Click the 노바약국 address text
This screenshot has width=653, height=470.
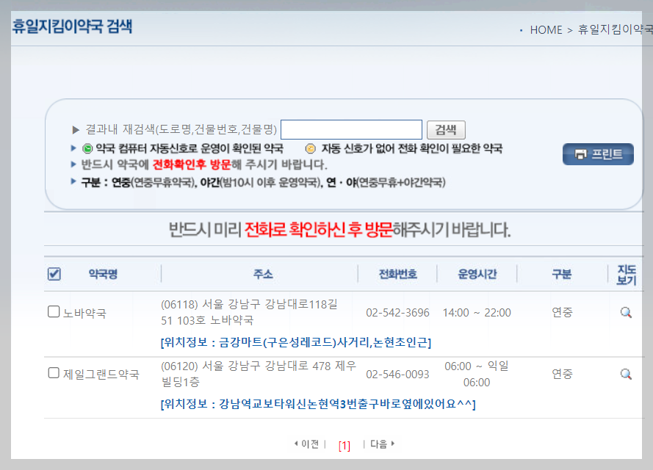pyautogui.click(x=249, y=312)
